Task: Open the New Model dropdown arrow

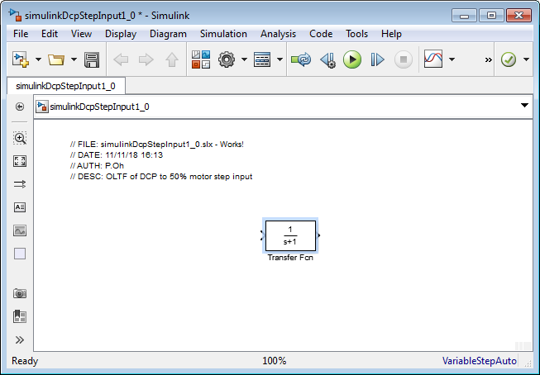Action: pos(38,59)
